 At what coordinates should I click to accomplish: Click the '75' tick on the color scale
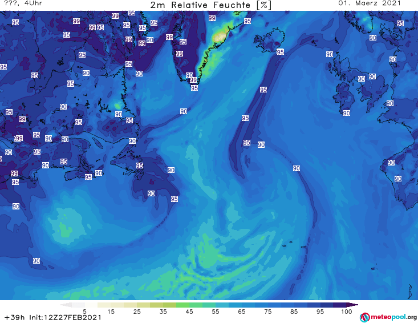coord(268,312)
